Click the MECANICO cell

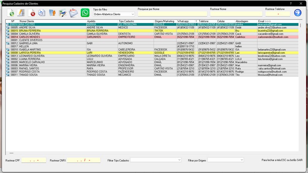136,75
